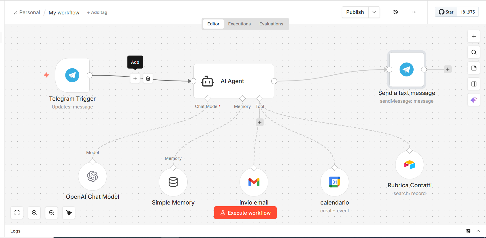The image size is (486, 238).
Task: Click the Send a text message input handle
Action: (389, 70)
